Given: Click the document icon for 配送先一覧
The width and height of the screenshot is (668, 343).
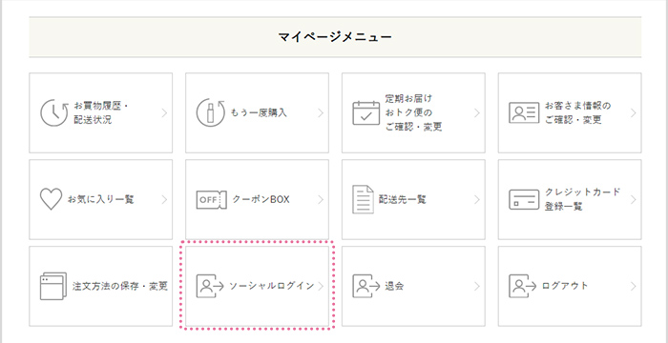Looking at the screenshot, I should [363, 199].
